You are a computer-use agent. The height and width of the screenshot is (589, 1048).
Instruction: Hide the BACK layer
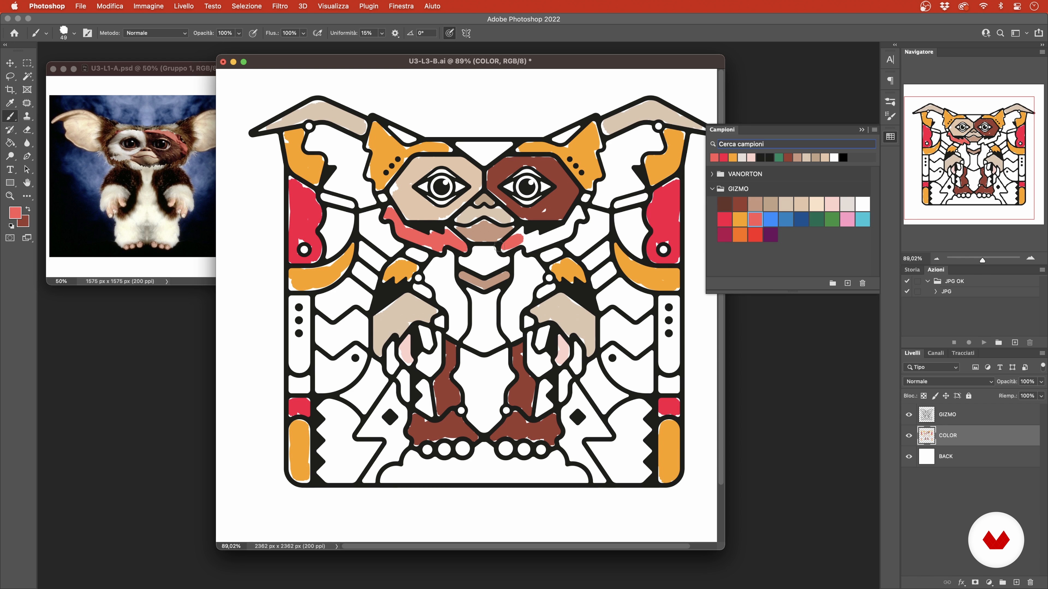pyautogui.click(x=909, y=456)
